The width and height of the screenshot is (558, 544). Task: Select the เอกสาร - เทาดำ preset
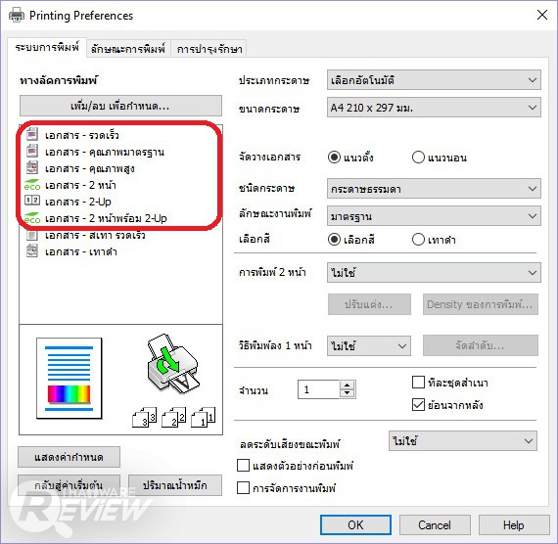pos(81,251)
